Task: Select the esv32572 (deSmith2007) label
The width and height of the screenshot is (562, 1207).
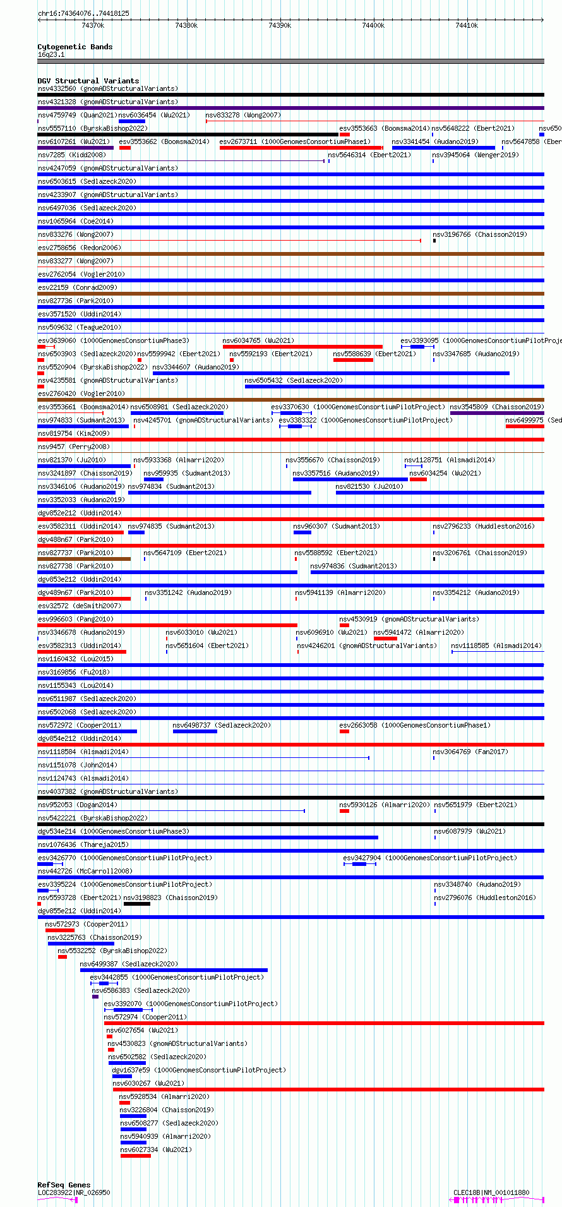Action: [x=80, y=606]
